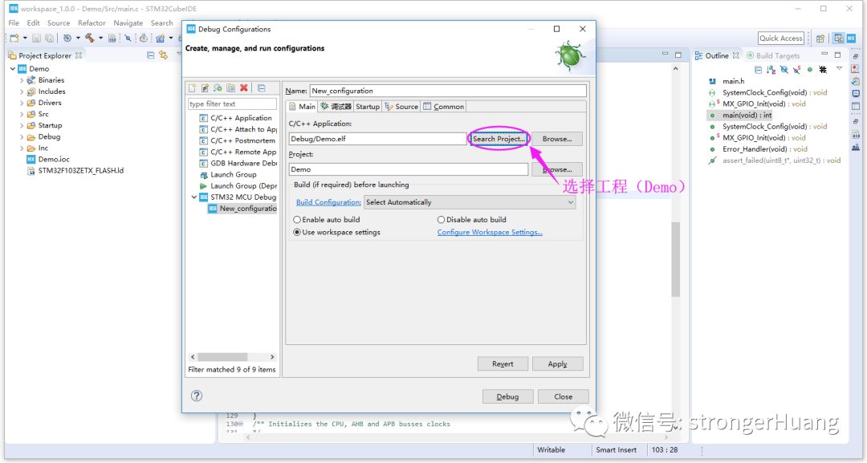This screenshot has width=867, height=463.
Task: Open the Build Targets tab
Action: pyautogui.click(x=774, y=56)
